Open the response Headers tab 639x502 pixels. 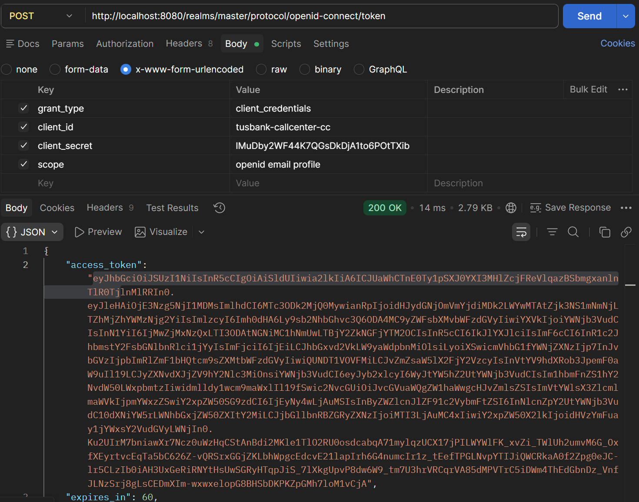click(110, 208)
